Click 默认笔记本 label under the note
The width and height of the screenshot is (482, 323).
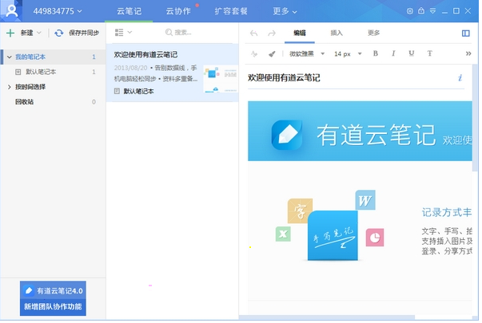pos(138,91)
